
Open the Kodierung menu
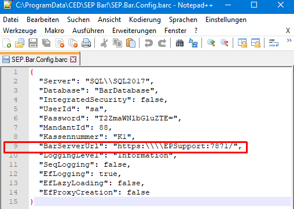coord(145,20)
